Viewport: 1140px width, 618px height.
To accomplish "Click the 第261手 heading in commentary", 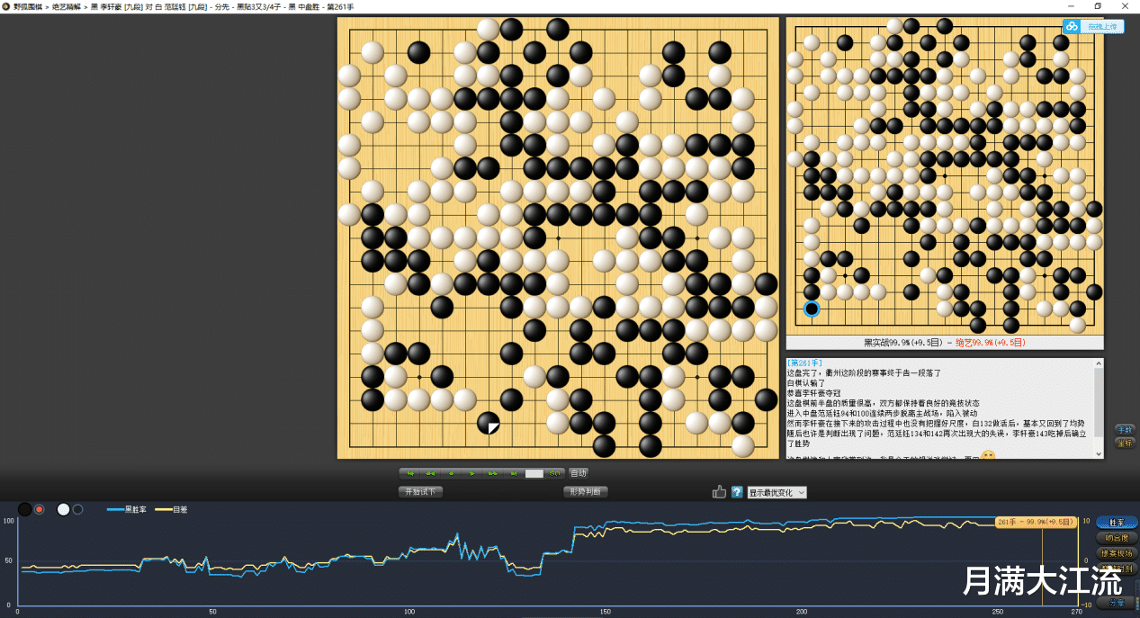I will coord(803,363).
